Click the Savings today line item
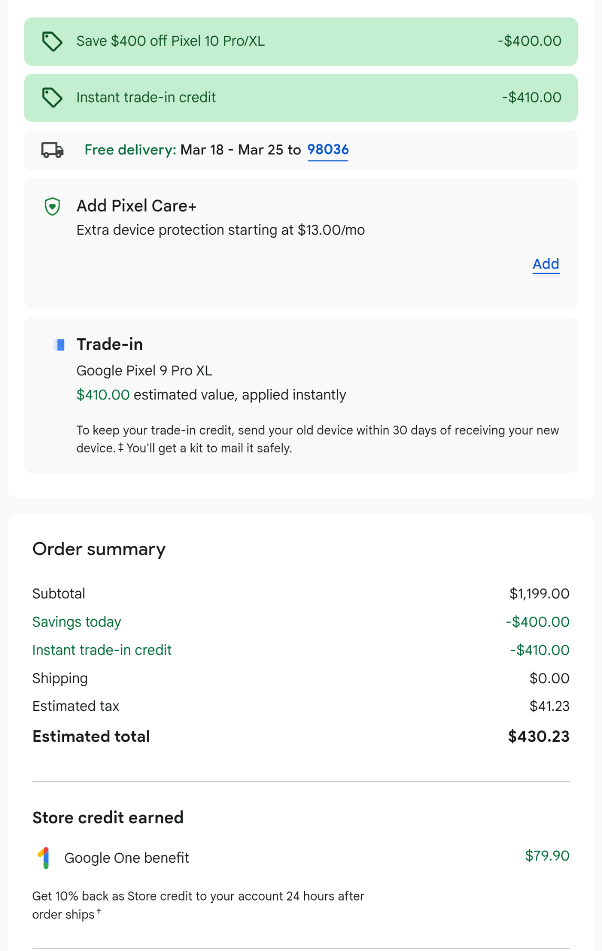This screenshot has width=602, height=951. [x=77, y=622]
